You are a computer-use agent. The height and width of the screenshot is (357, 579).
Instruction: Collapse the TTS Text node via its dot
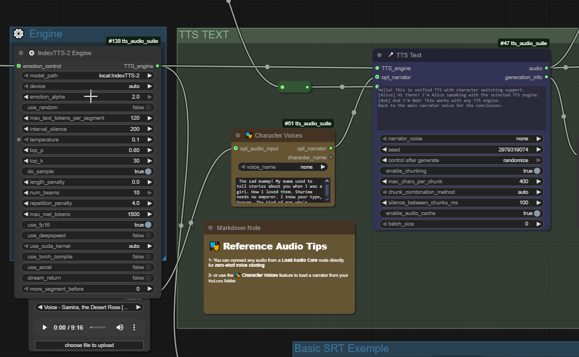pyautogui.click(x=379, y=55)
